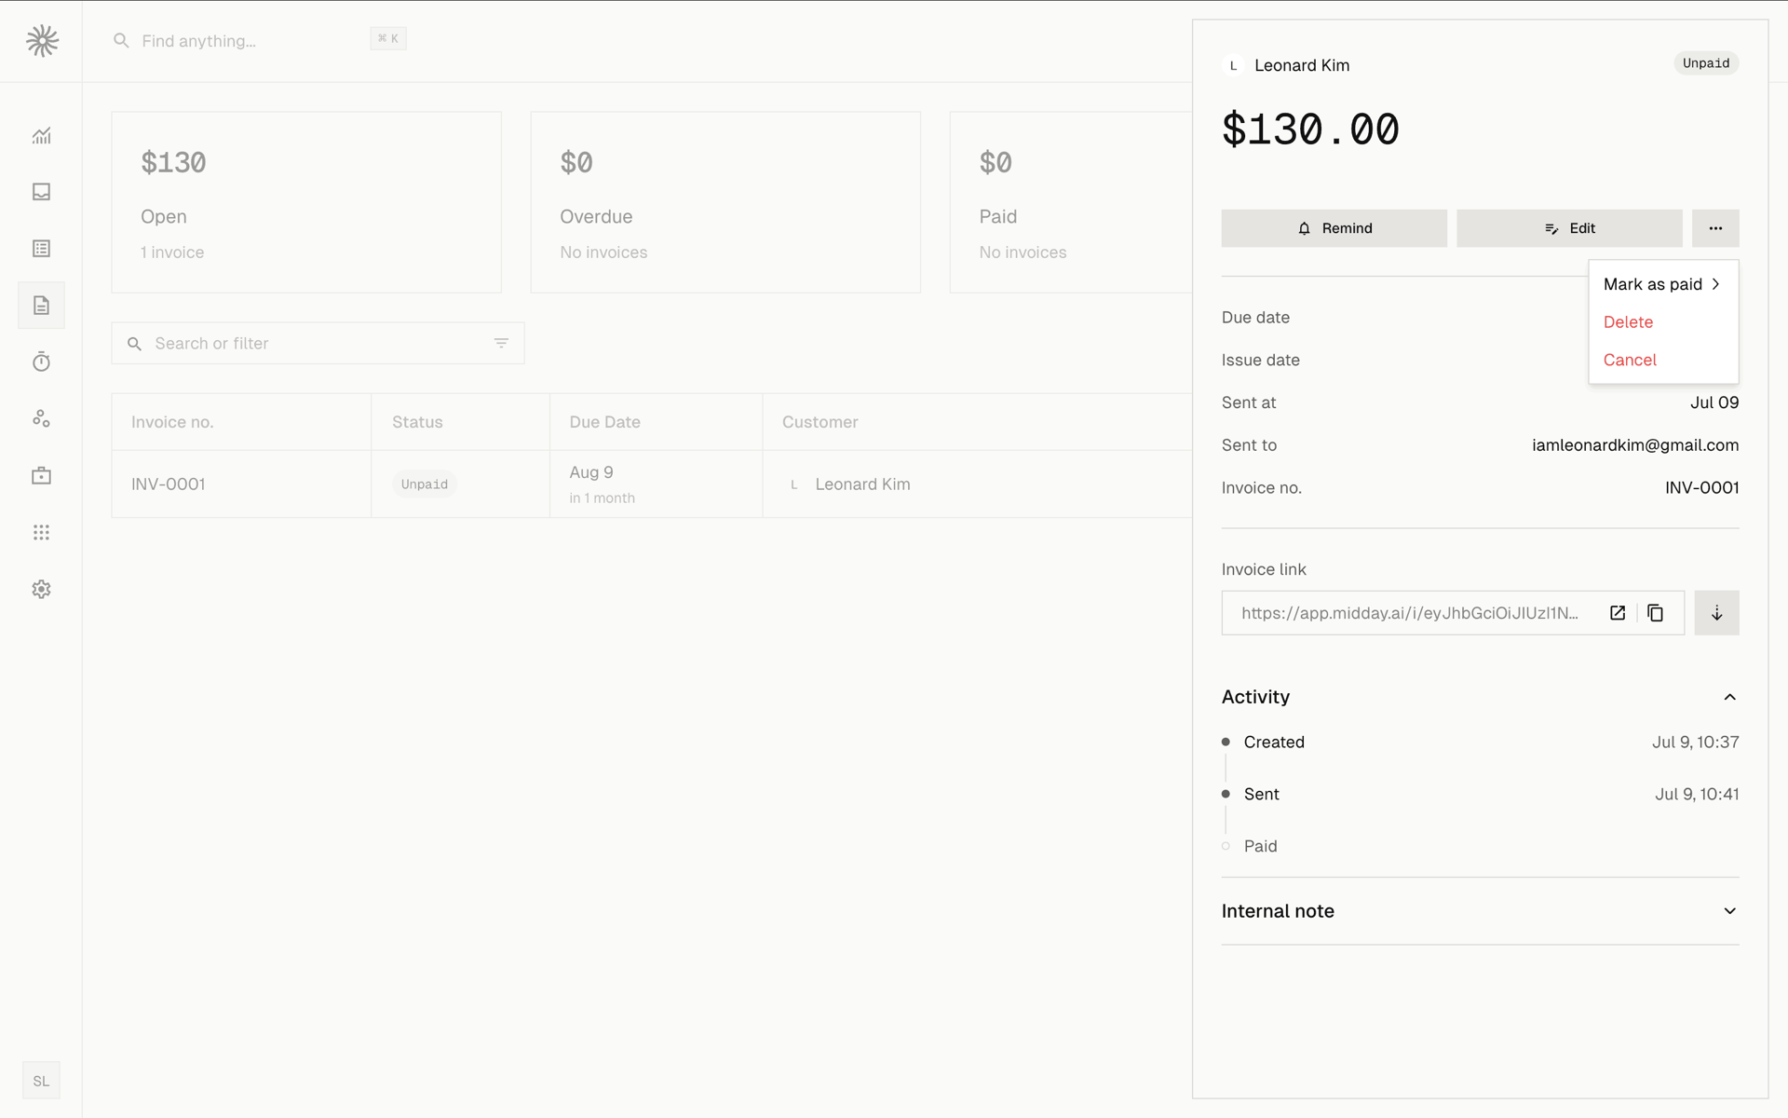Click the Open $130 summary card
Screen dimensions: 1788x1118
(306, 202)
